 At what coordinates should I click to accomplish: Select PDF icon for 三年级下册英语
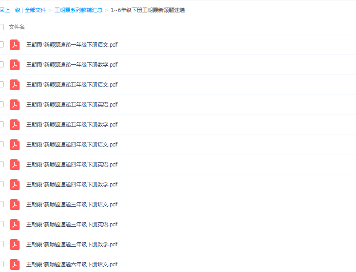coord(15,224)
